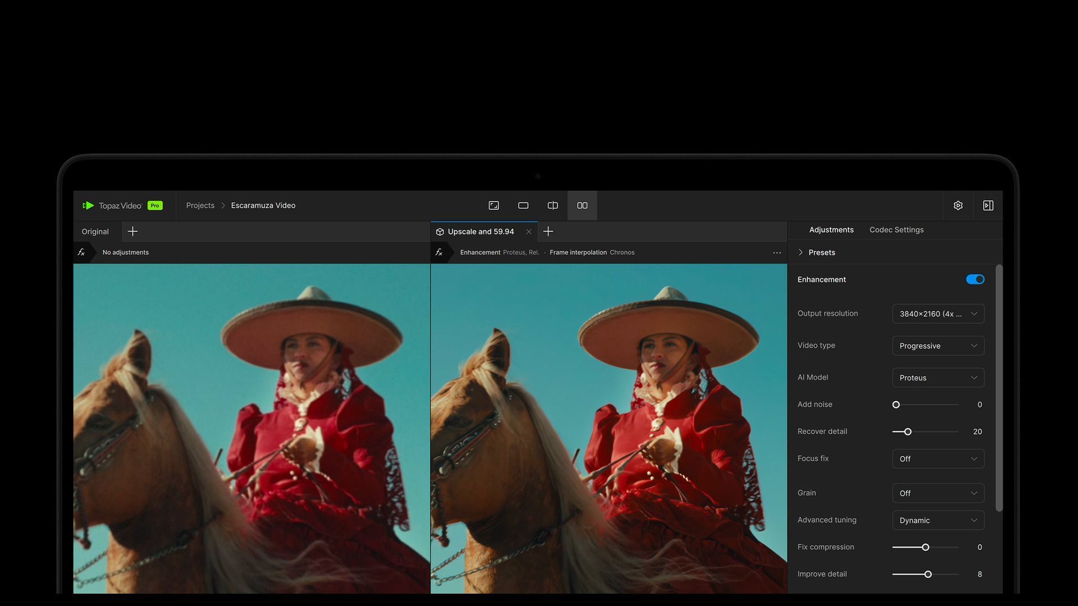1078x606 pixels.
Task: Select the Original tab
Action: click(x=94, y=231)
